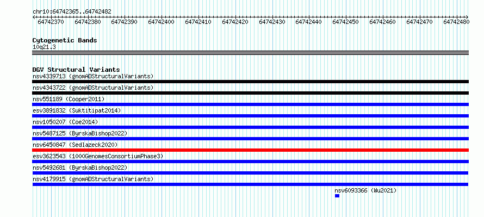Click the gray 10q21.3 cytogenetic band bar

(250, 53)
